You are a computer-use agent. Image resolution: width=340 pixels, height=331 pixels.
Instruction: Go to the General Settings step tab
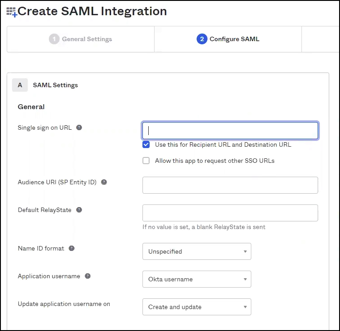click(x=81, y=39)
